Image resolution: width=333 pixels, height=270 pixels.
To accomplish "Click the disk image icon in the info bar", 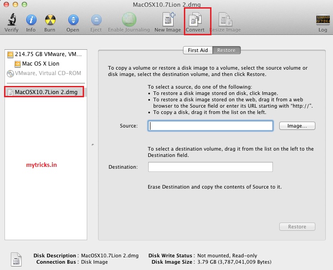I will click(x=16, y=259).
